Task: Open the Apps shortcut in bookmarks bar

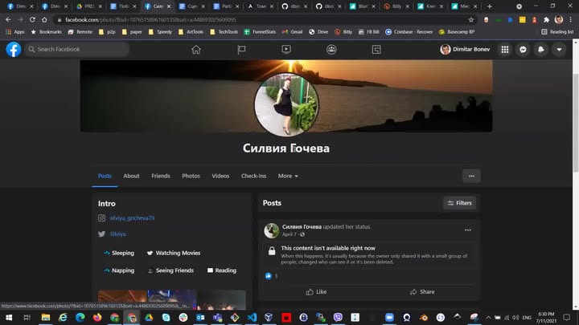Action: point(15,32)
